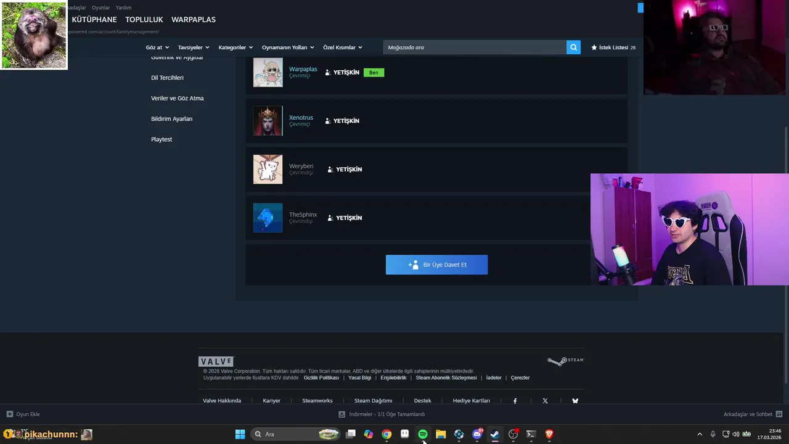789x444 pixels.
Task: Open Steam Abonelik Sözleşmesi link
Action: [x=446, y=378]
